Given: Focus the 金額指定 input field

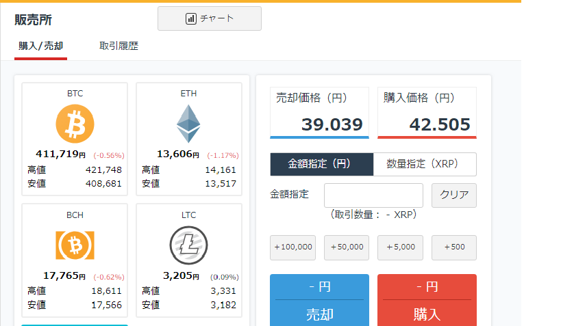Looking at the screenshot, I should 373,195.
